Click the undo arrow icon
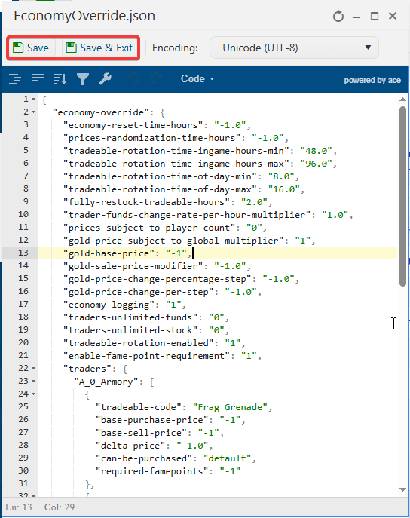Screen dimensions: 410x518 [133, 78]
